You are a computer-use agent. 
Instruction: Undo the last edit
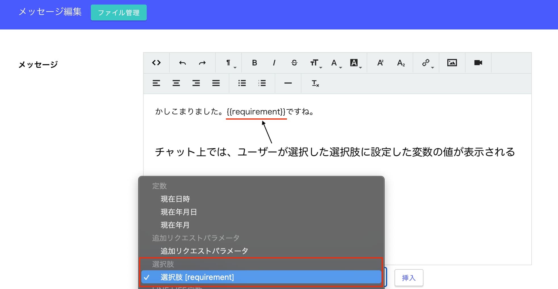tap(182, 63)
